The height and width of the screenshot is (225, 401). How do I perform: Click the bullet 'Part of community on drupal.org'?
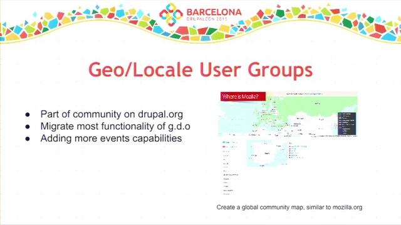tap(112, 114)
